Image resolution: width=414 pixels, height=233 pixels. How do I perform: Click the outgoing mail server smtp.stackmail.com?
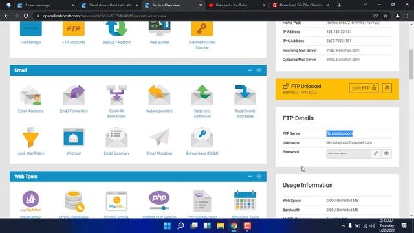343,60
